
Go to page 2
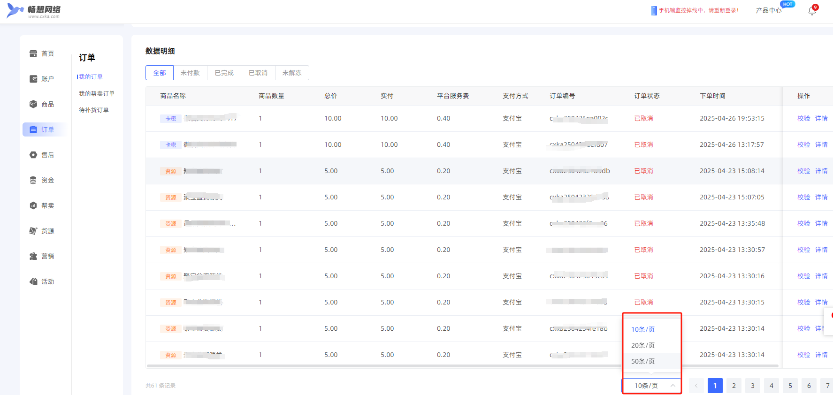tap(734, 386)
